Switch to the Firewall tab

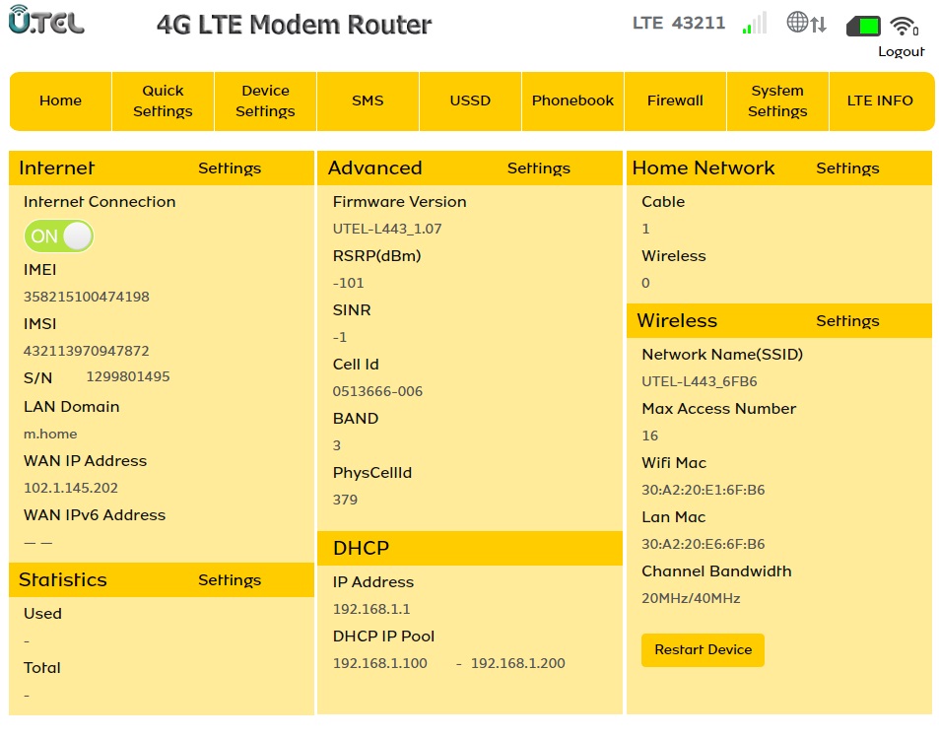coord(675,101)
